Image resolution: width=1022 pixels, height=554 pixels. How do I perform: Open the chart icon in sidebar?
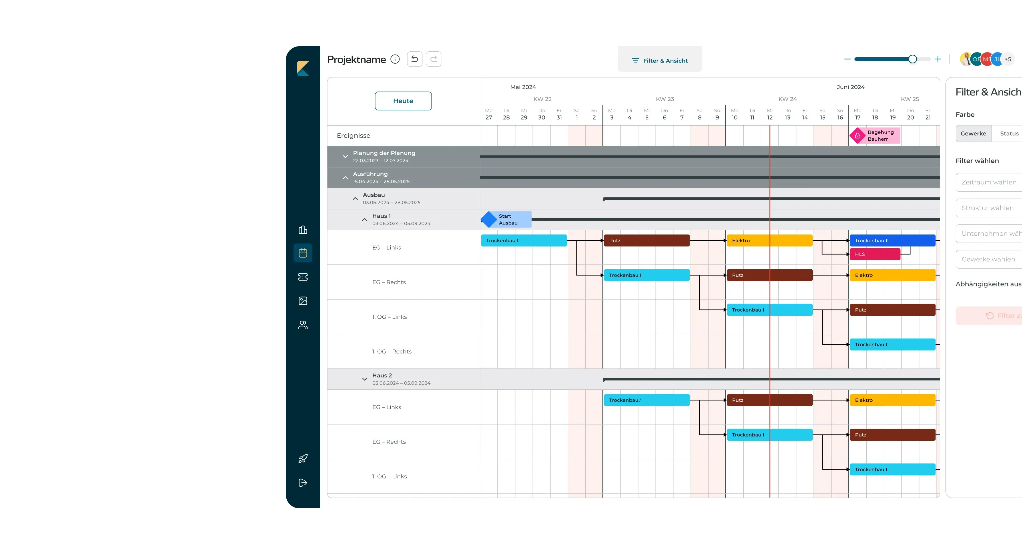click(303, 230)
